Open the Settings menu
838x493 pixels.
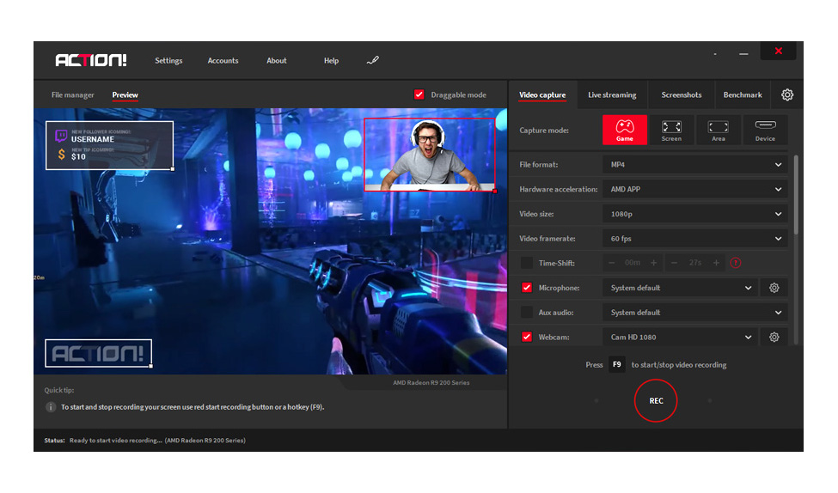[x=168, y=60]
